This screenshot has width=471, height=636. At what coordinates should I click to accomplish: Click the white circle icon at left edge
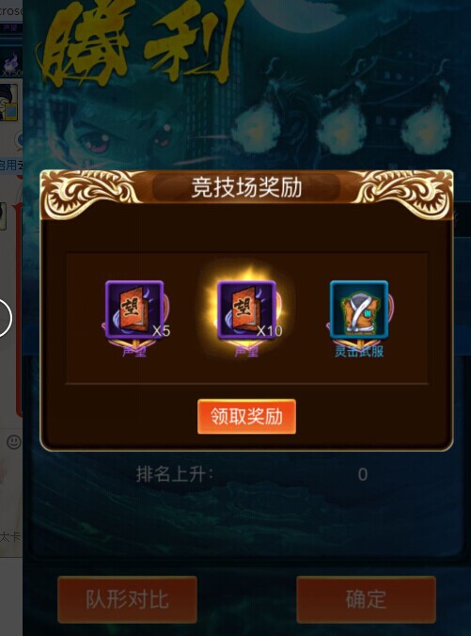pos(4,318)
